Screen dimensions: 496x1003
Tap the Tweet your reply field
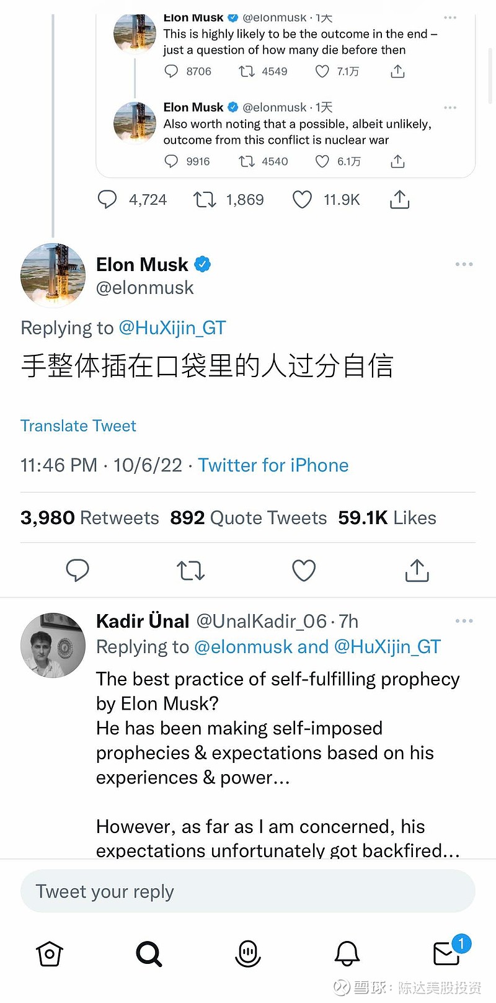[x=248, y=891]
